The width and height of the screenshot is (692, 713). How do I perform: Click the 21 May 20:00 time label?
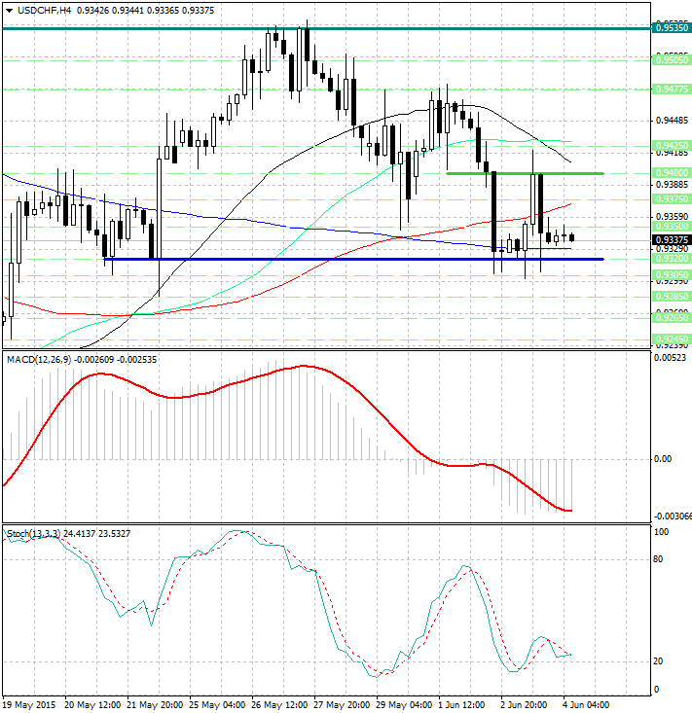[155, 705]
